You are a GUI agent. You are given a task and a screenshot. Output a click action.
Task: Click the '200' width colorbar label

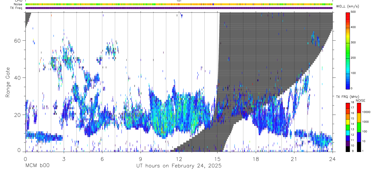point(353,58)
